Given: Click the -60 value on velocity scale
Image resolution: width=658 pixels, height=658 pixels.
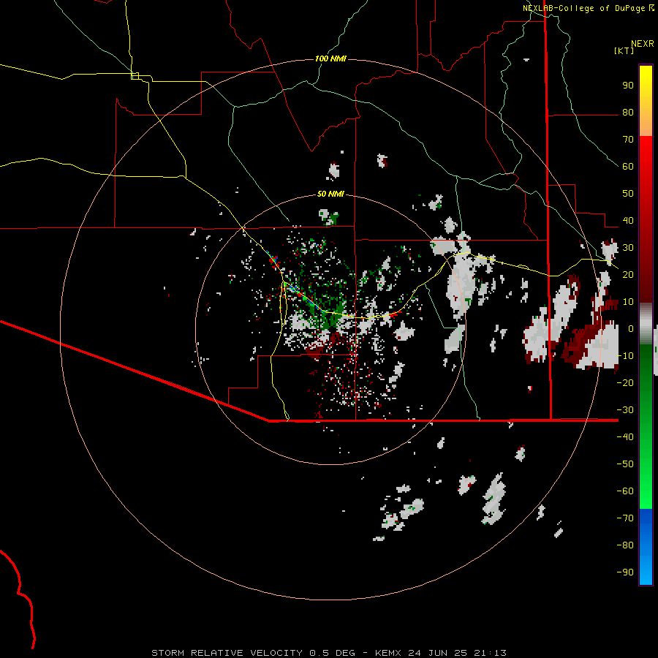Looking at the screenshot, I should [625, 491].
